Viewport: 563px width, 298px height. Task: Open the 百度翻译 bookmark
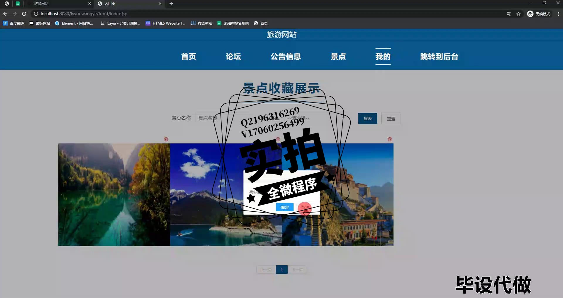[13, 23]
